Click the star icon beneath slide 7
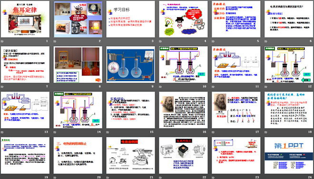314x179 pixels. pyautogui.click(x=2, y=87)
